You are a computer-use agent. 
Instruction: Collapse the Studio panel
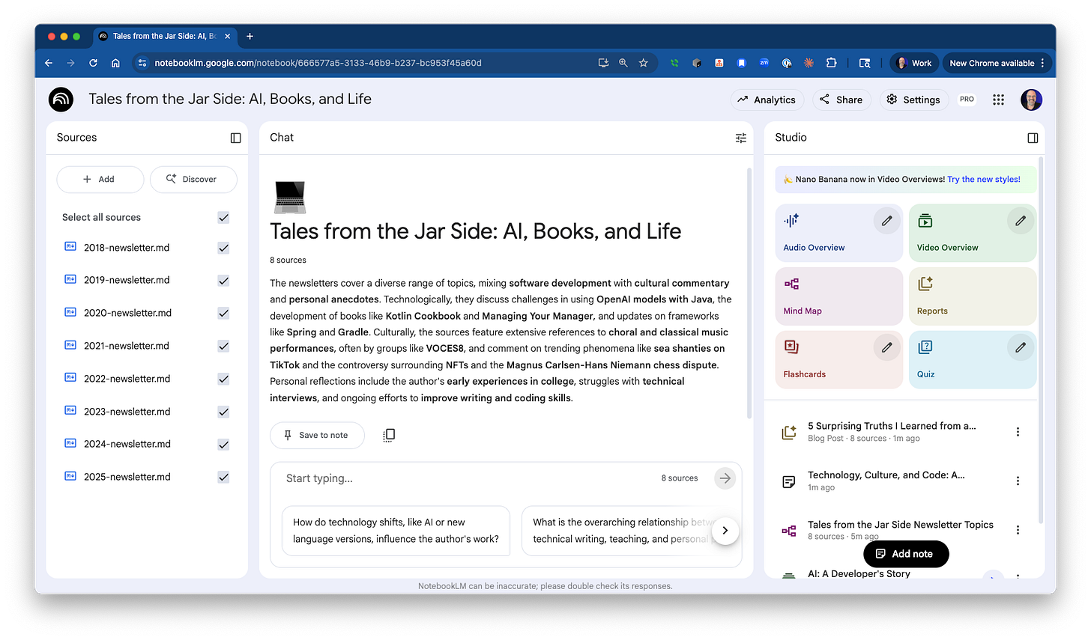1033,138
